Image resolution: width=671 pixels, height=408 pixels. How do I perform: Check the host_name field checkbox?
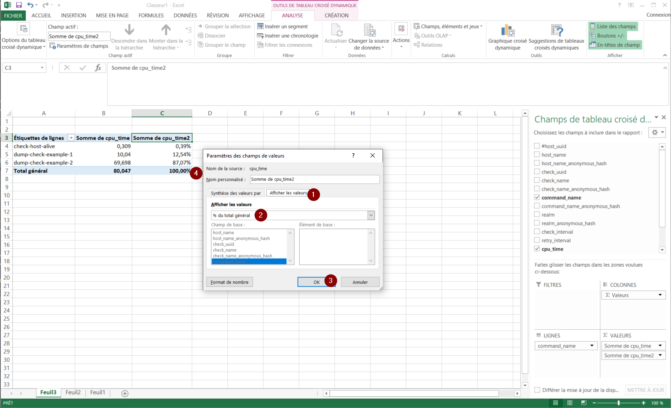point(537,155)
